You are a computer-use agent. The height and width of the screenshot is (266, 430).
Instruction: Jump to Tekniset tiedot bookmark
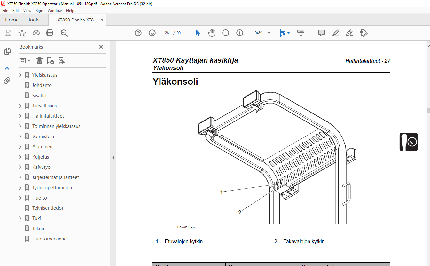click(x=48, y=208)
